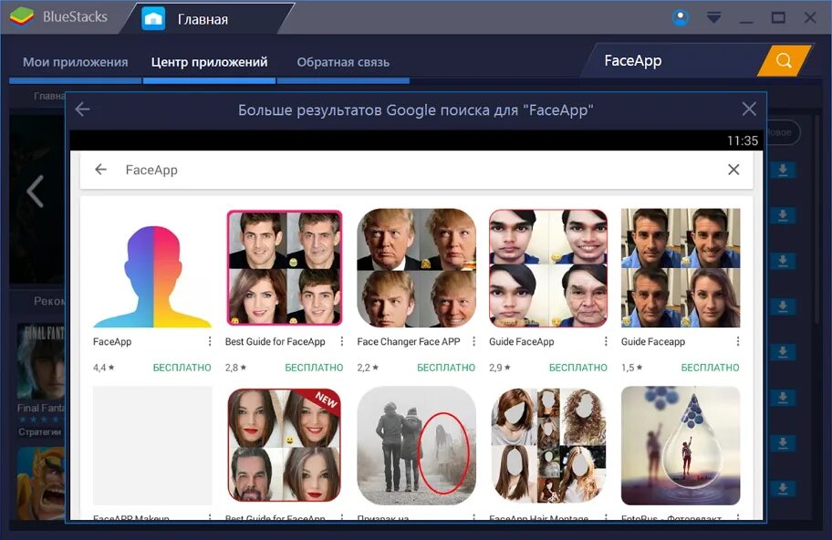Open the water drop photo editor thumbnail
This screenshot has width=832, height=540.
click(681, 445)
